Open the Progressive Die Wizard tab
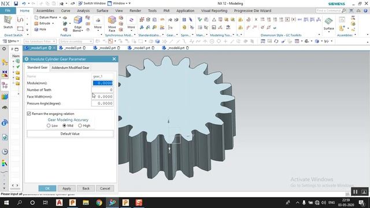370x208 pixels. tap(253, 10)
